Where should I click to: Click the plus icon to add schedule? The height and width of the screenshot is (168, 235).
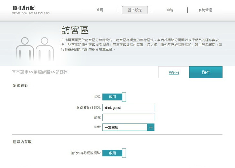click(x=151, y=128)
